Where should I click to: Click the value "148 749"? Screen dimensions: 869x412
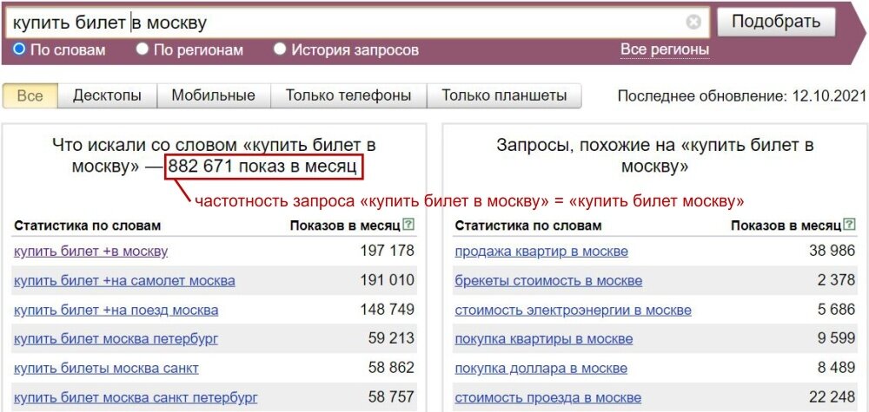click(387, 309)
